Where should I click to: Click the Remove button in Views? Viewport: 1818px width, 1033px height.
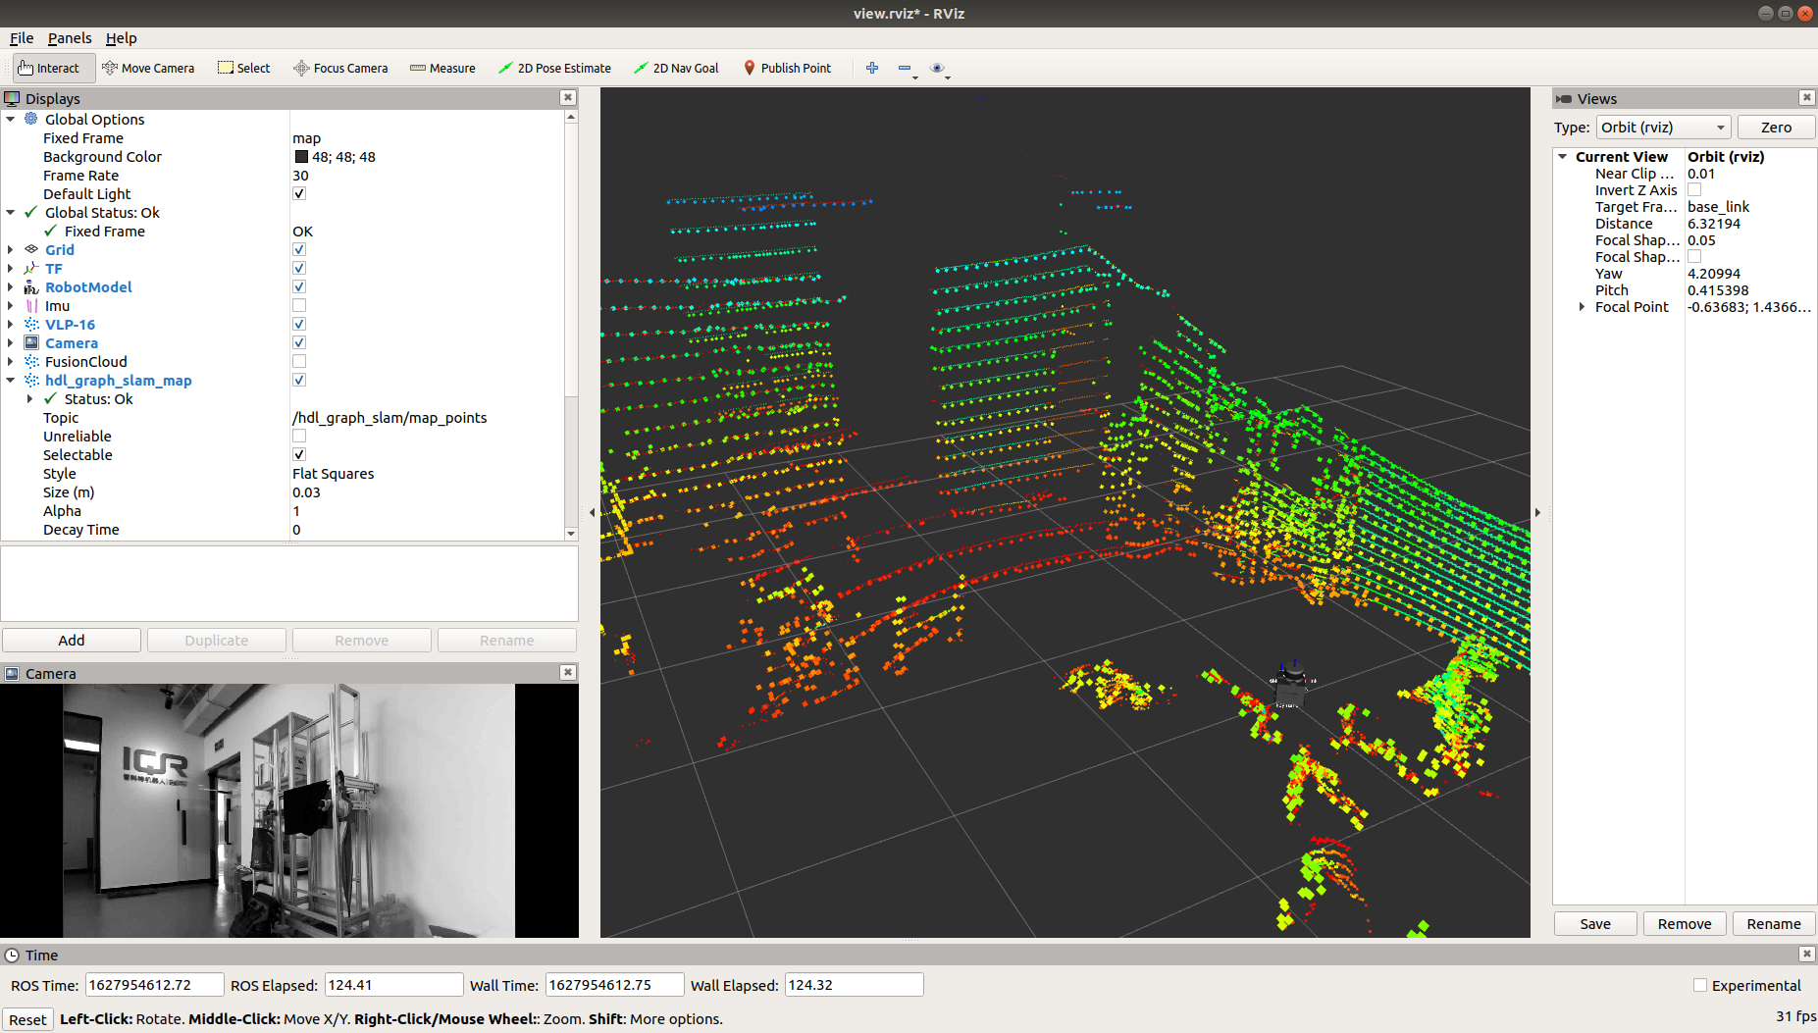(x=1685, y=923)
